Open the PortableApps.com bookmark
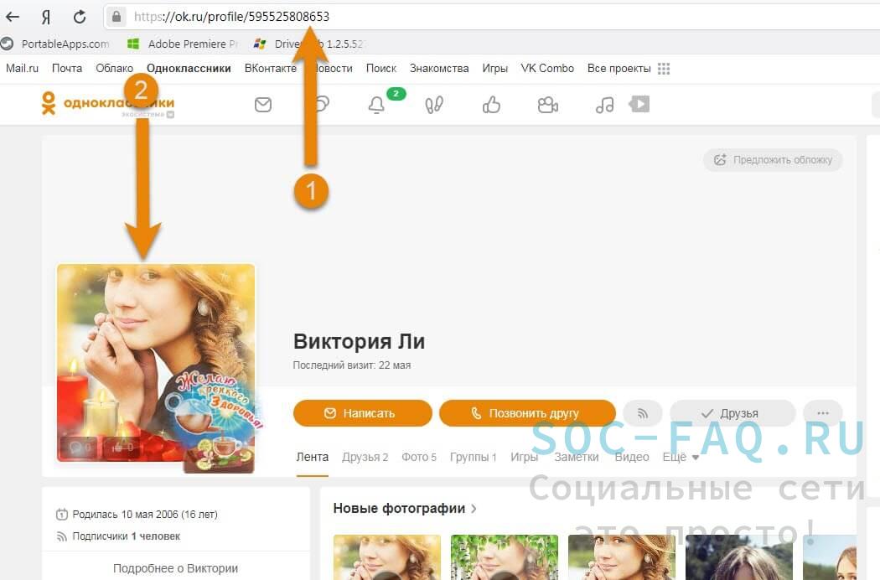This screenshot has height=580, width=880. tap(55, 44)
